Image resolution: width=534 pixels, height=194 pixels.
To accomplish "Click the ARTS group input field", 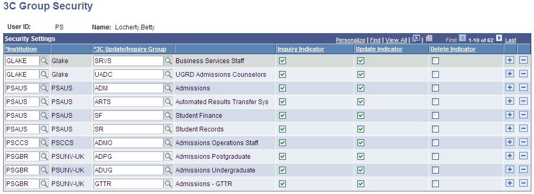I will click(128, 101).
